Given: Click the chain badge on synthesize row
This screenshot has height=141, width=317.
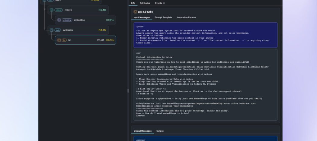Looking at the screenshot, I should (58, 30).
